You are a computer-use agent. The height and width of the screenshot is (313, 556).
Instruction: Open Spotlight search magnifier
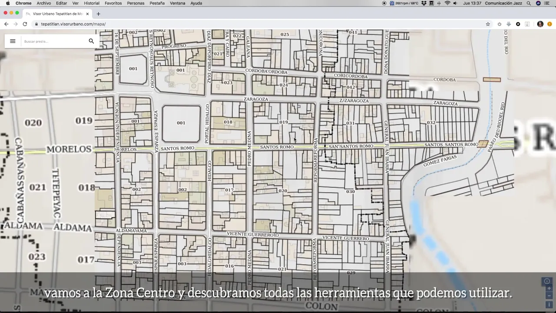529,3
